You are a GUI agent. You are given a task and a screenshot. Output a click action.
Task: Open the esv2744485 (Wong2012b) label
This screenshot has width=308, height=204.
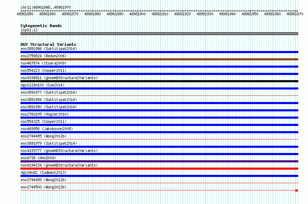point(44,136)
